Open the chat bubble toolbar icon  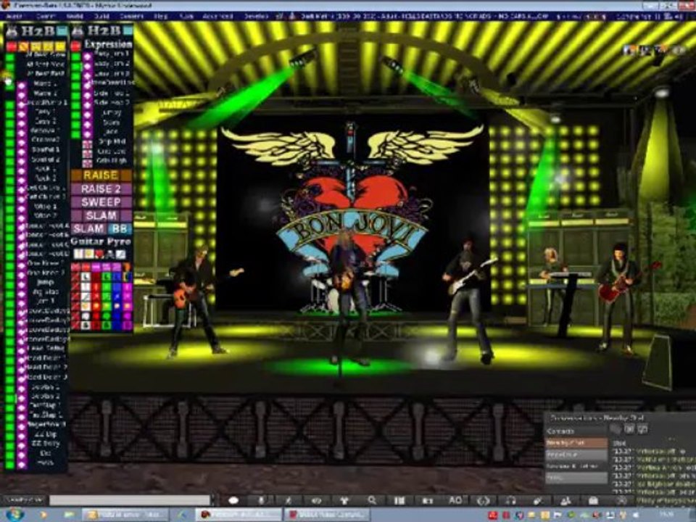pos(233,500)
